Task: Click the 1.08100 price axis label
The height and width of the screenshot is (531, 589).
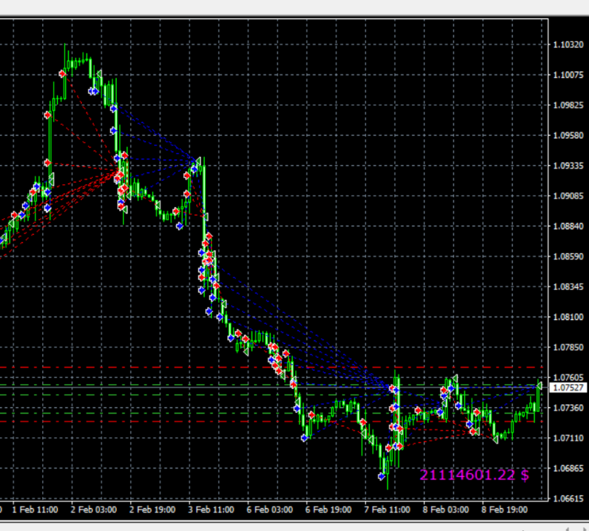Action: point(568,317)
